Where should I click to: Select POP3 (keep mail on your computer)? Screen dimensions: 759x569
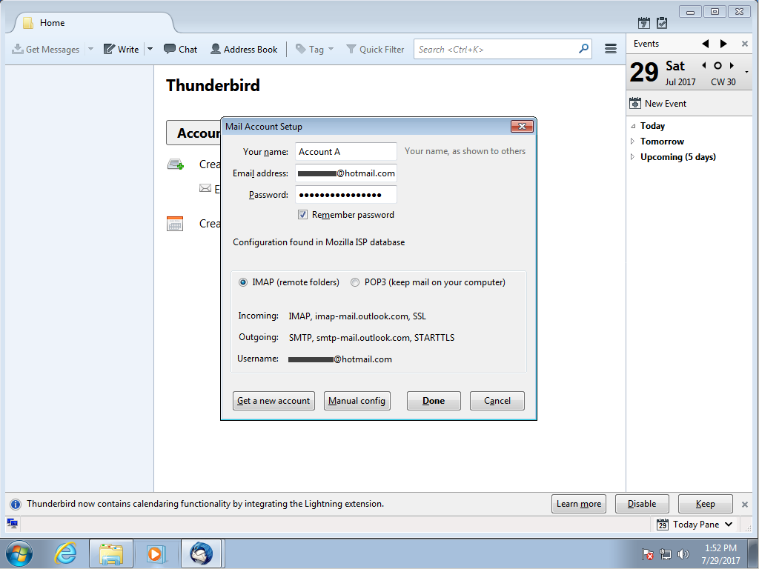click(x=356, y=282)
